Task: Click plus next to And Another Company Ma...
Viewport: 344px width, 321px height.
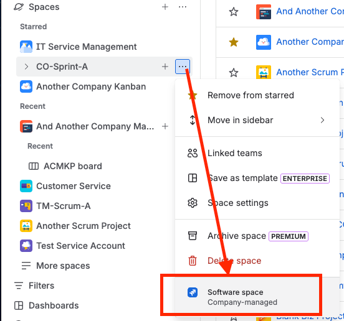Action: 165,126
